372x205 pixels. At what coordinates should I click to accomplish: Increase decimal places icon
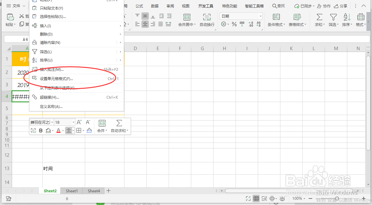(x=251, y=24)
